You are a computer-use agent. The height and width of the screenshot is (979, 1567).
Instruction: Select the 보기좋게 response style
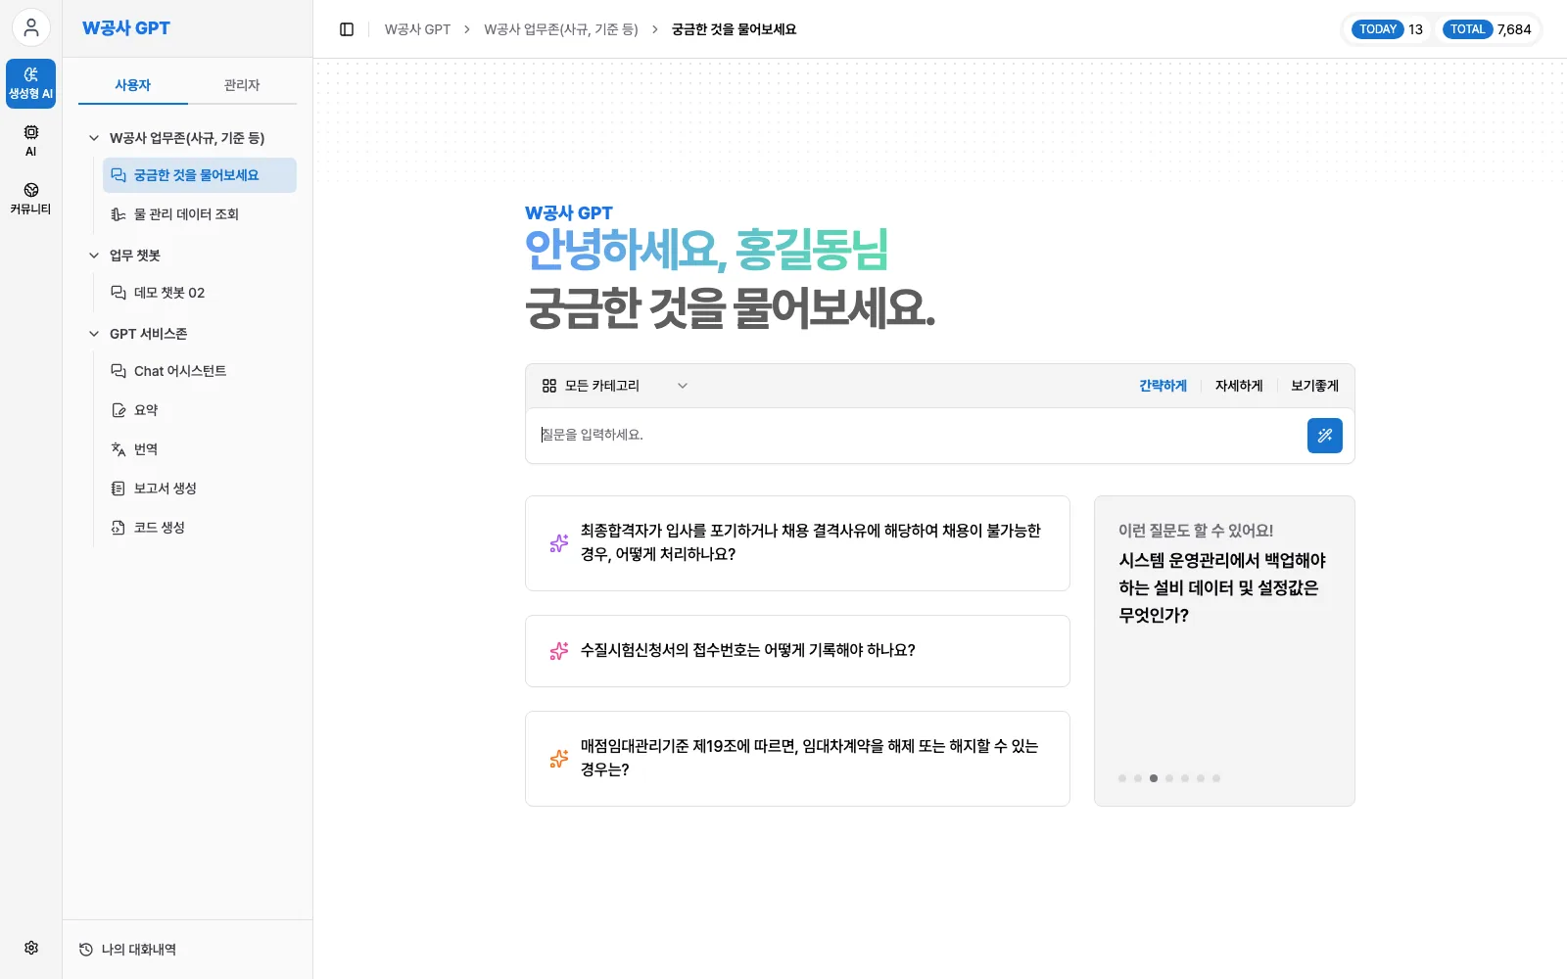tap(1314, 386)
